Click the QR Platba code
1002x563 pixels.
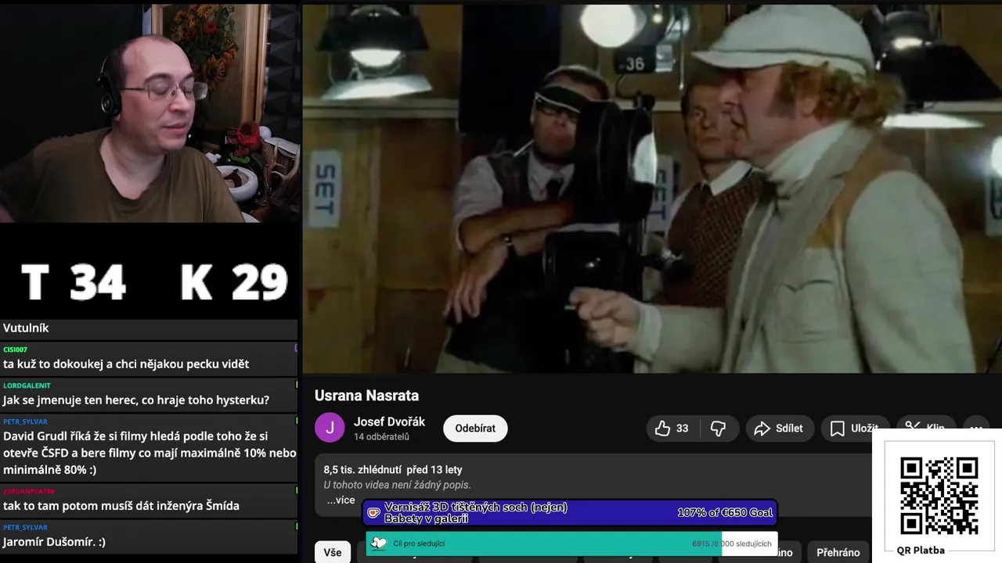click(939, 497)
